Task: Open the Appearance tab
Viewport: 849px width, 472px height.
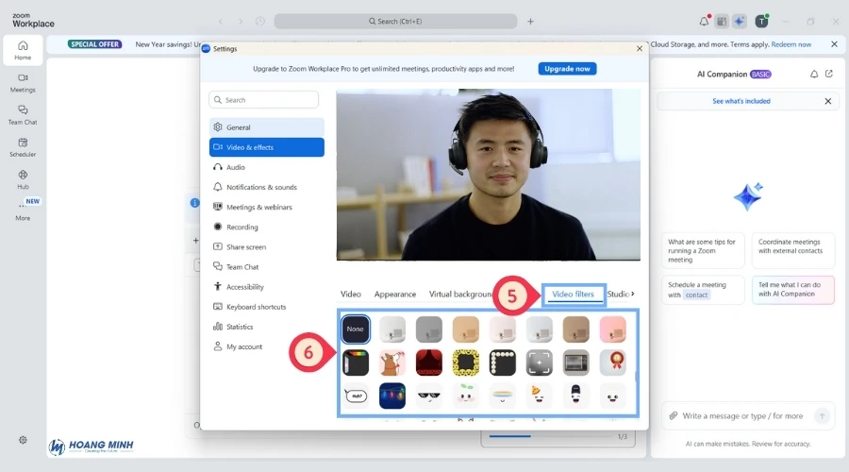Action: [394, 295]
